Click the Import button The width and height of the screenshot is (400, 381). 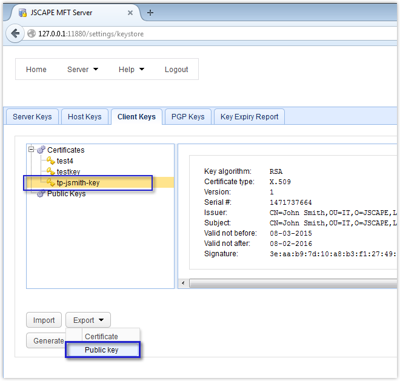click(x=44, y=320)
